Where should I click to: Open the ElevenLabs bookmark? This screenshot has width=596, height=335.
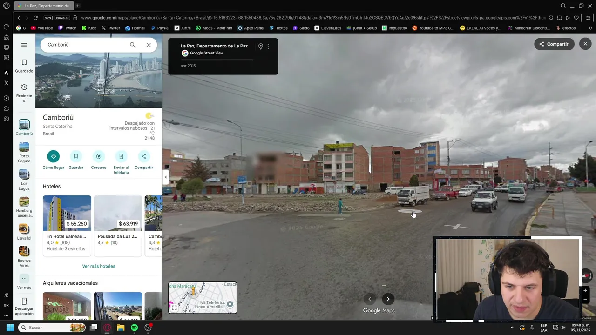pyautogui.click(x=328, y=28)
